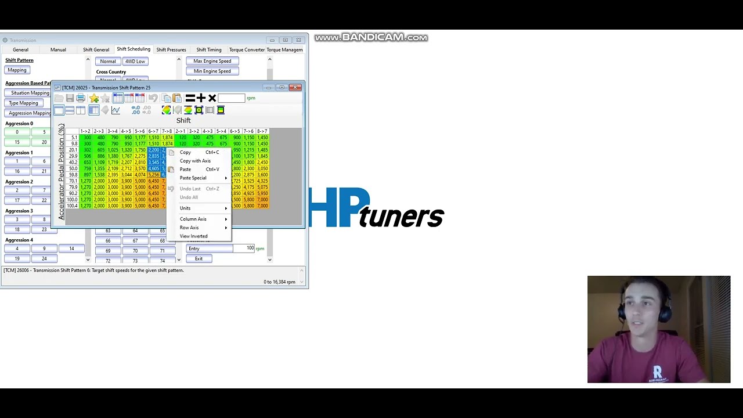Click the vertical gradient color icon
This screenshot has width=743, height=418.
pos(221,110)
